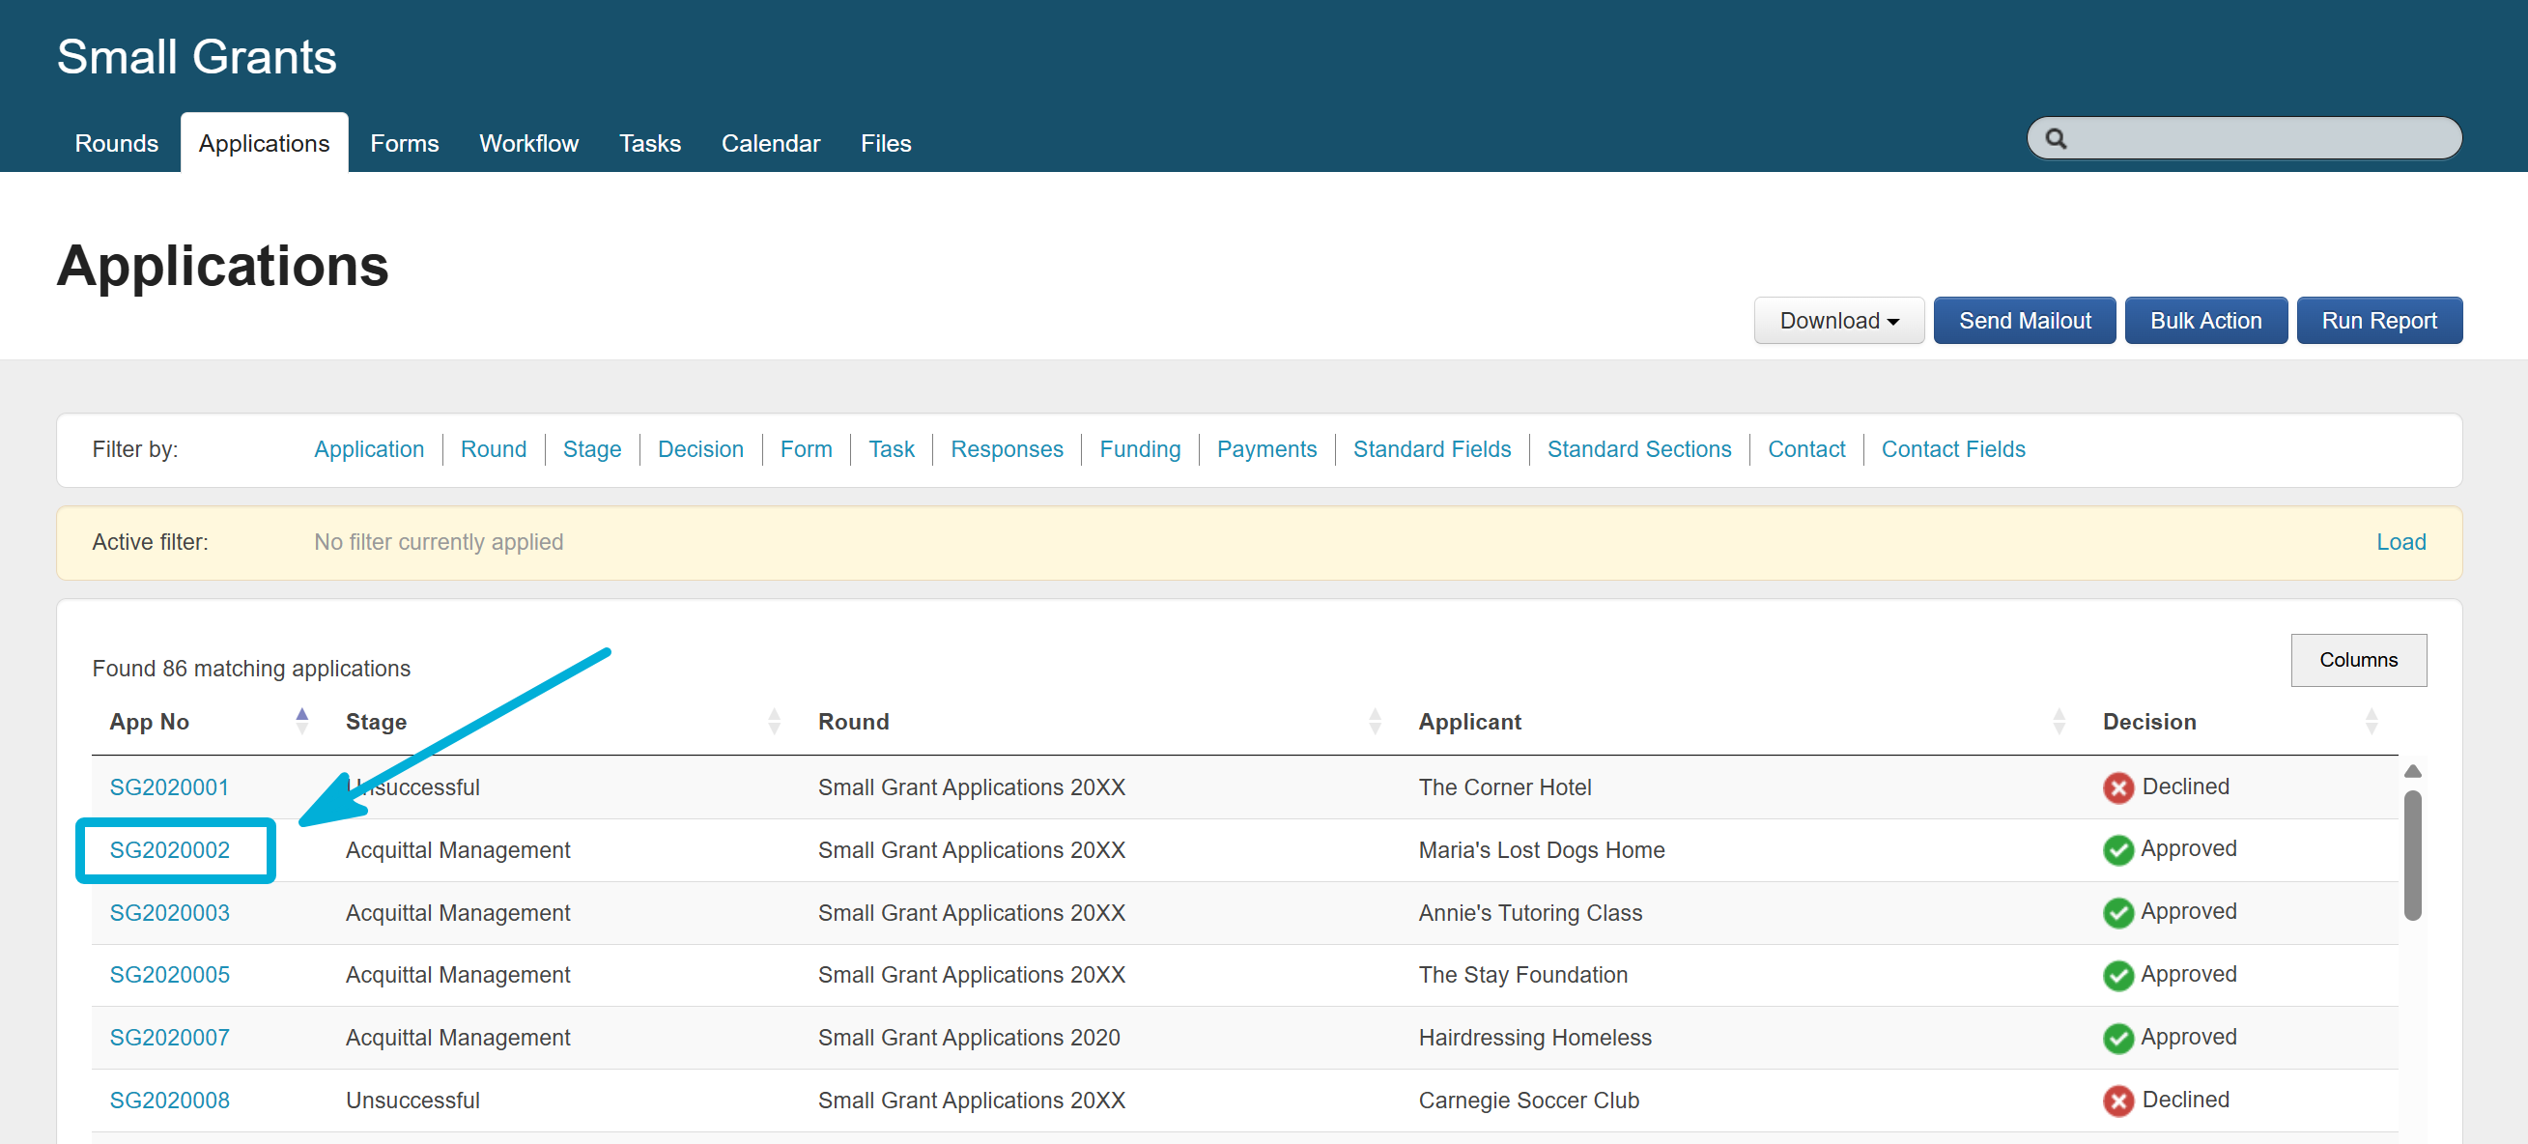The height and width of the screenshot is (1144, 2528).
Task: Click the table scrollbar up arrow
Action: pyautogui.click(x=2412, y=772)
